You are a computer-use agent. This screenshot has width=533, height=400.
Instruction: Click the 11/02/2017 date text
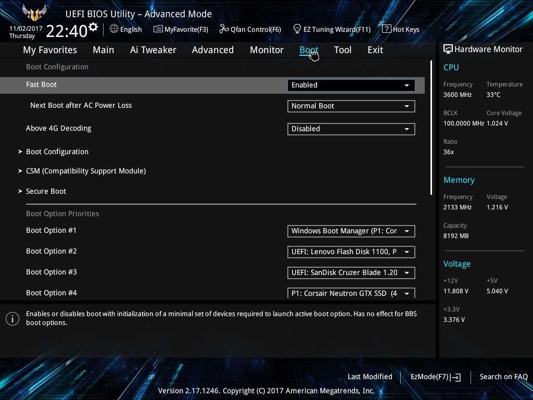(x=26, y=29)
